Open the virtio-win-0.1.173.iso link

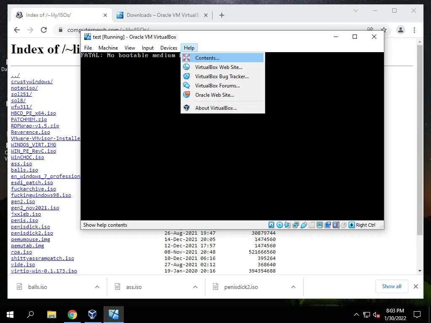(x=44, y=271)
